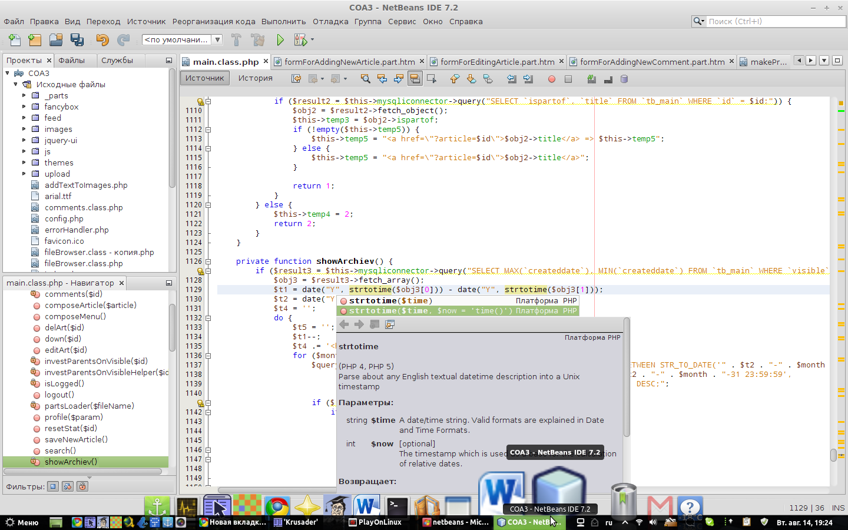
Task: Click the Last Edit location icon in the editor toolbar
Action: (x=296, y=78)
